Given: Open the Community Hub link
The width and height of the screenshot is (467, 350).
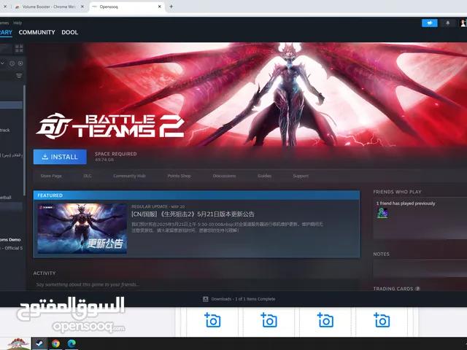Looking at the screenshot, I should click(x=129, y=176).
